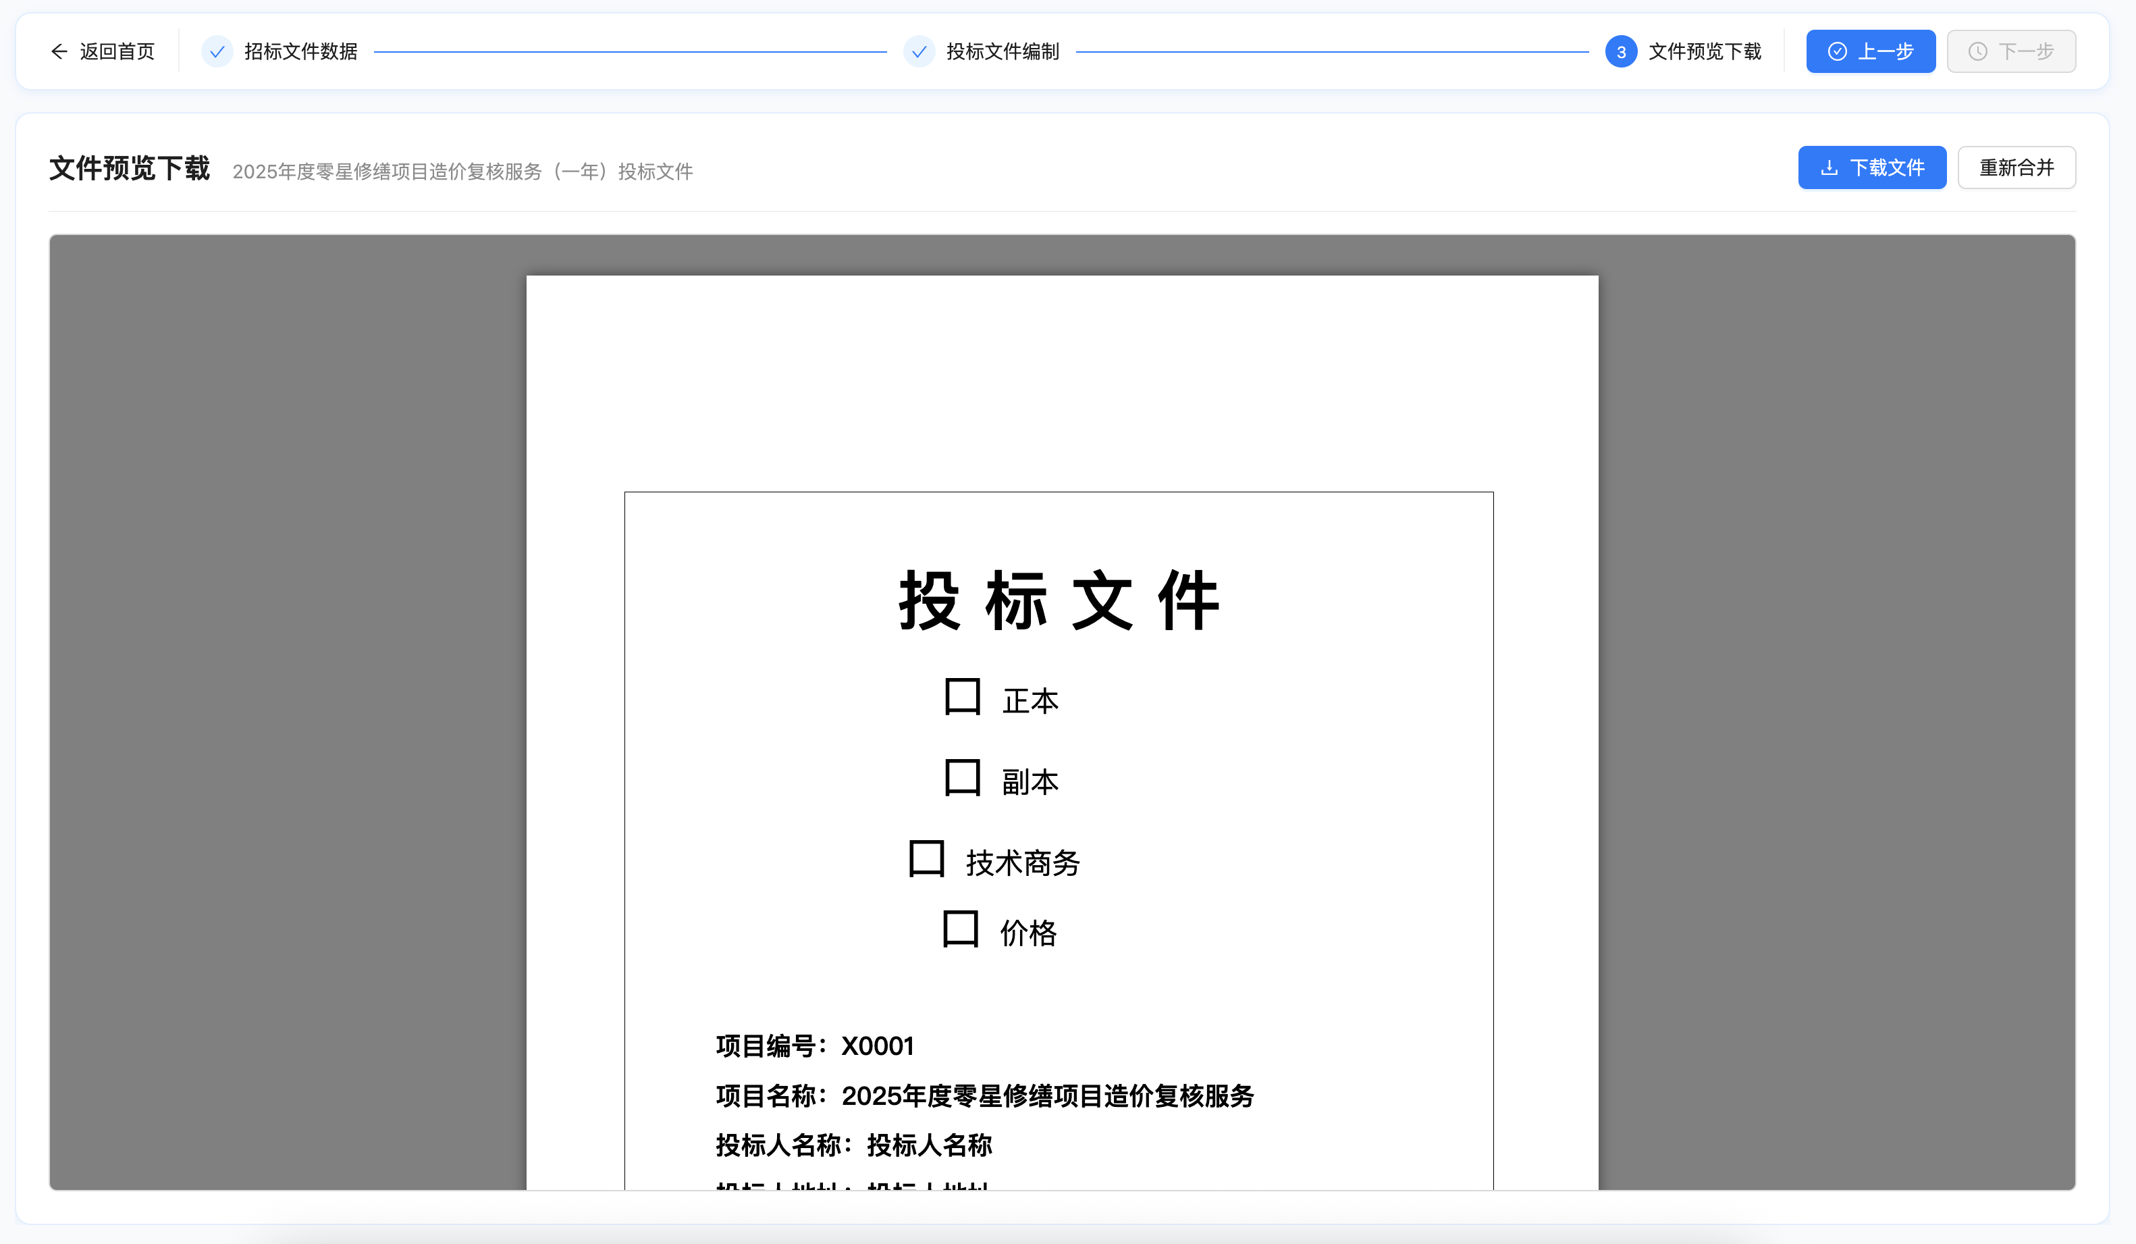
Task: Click the project number X0001 text
Action: click(x=878, y=1046)
